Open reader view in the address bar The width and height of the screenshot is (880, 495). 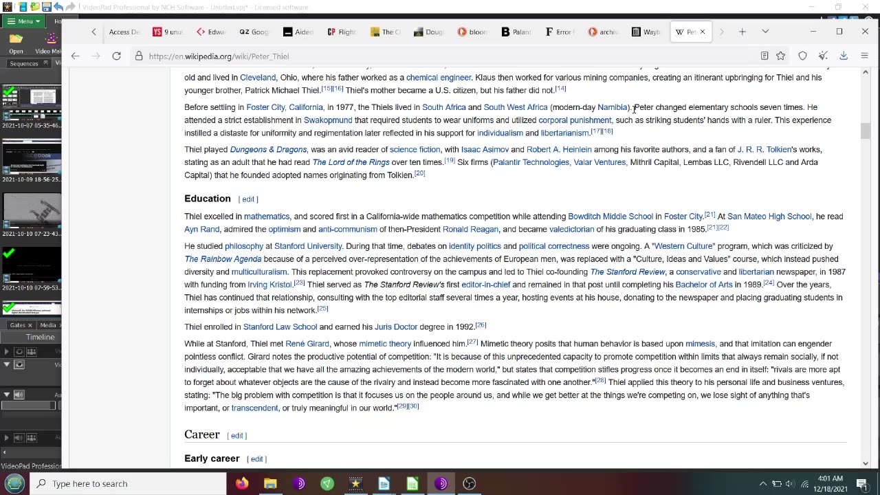tap(764, 56)
